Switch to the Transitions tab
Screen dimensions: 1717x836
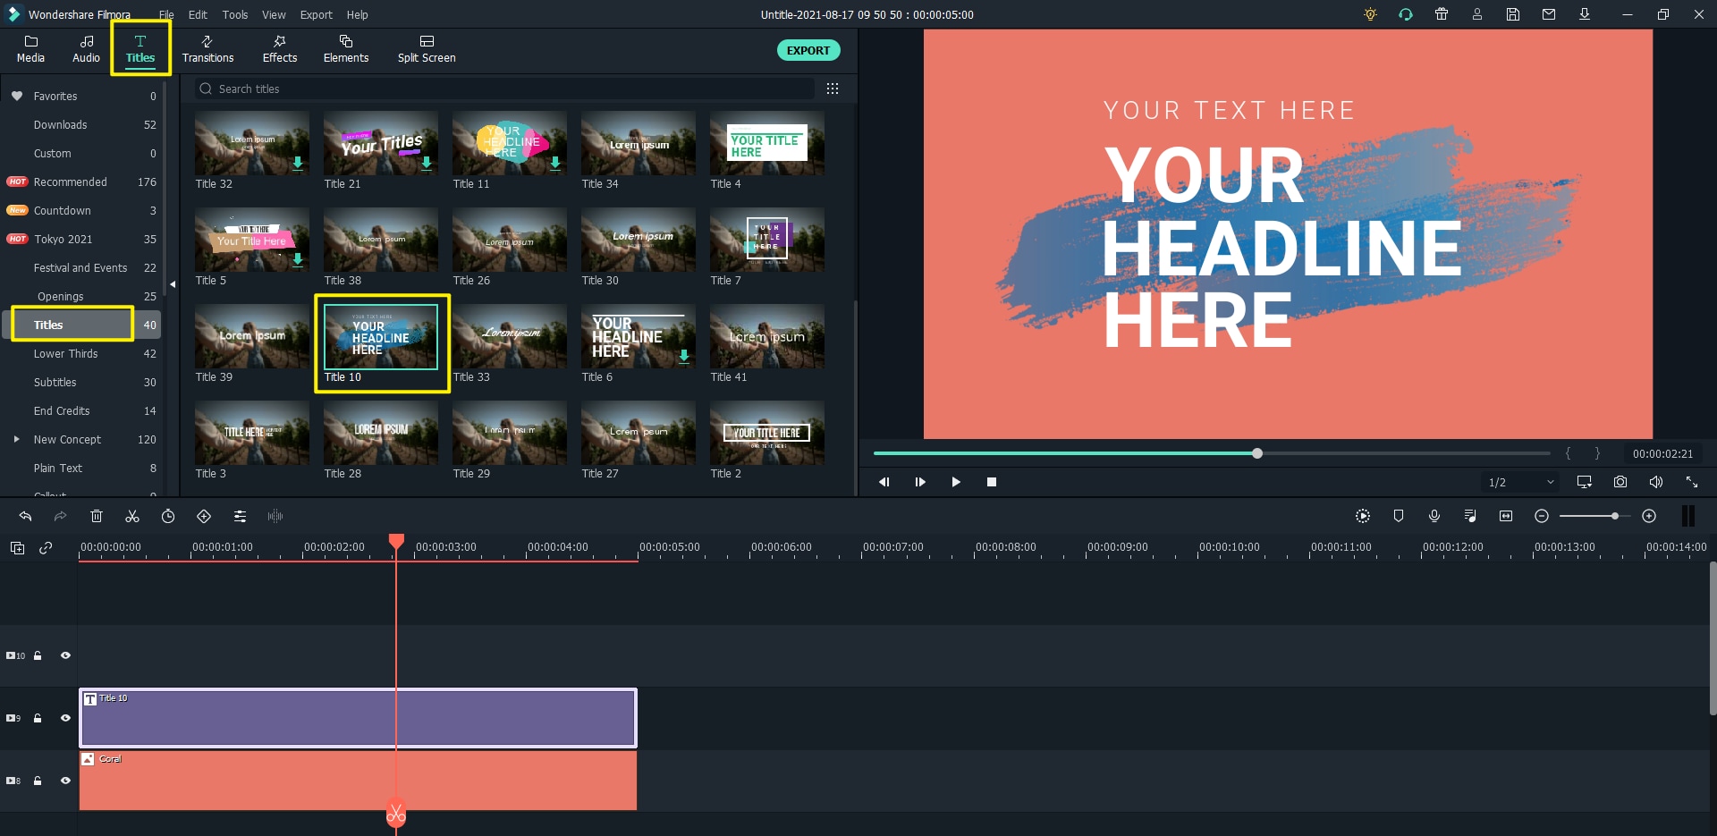207,49
